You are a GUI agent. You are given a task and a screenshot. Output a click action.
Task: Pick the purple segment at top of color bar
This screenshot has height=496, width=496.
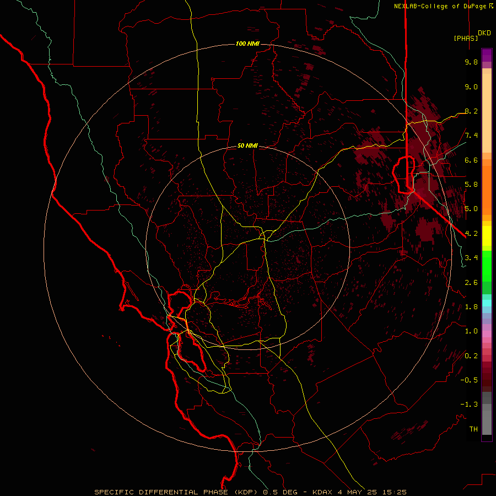[487, 55]
